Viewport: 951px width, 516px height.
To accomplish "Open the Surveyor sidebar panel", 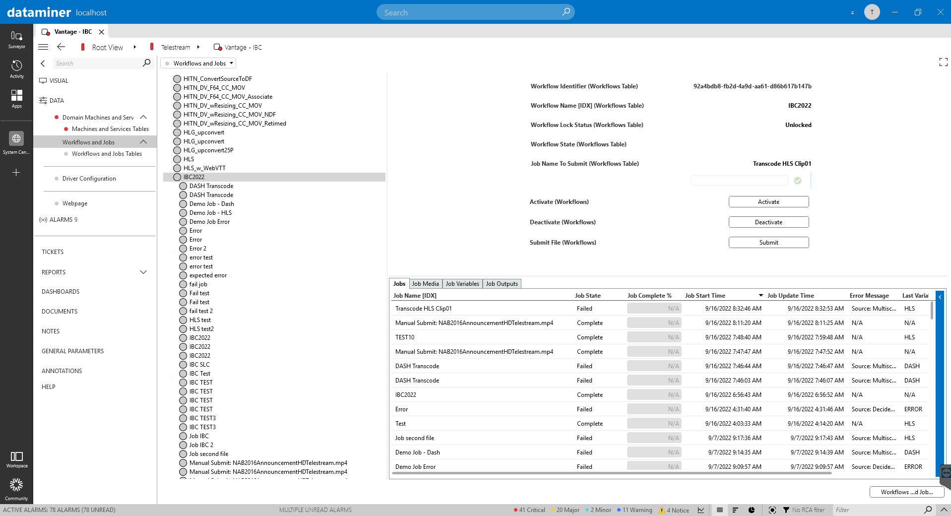I will (x=16, y=40).
